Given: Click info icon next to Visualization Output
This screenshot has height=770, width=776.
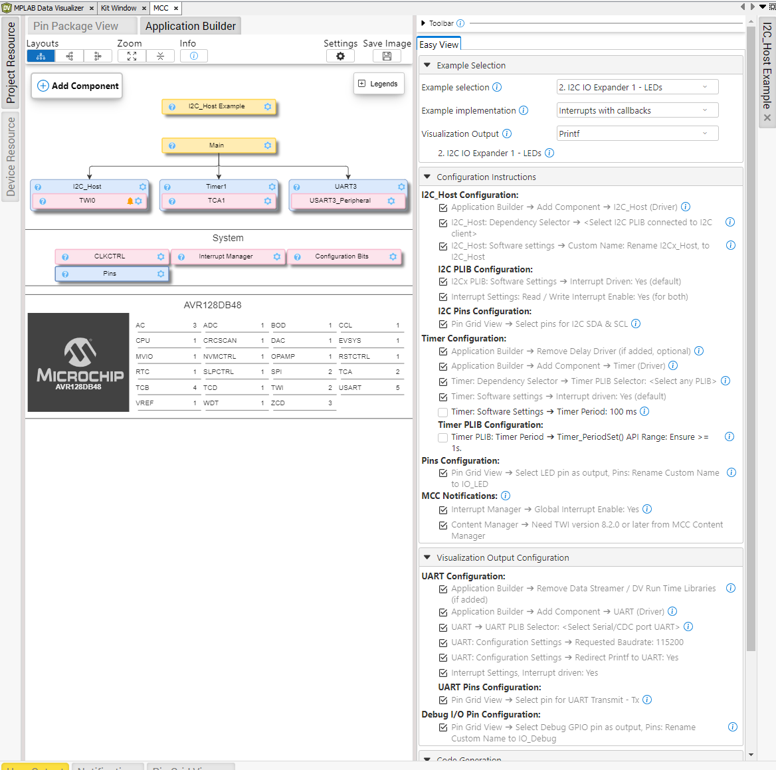Looking at the screenshot, I should (507, 134).
